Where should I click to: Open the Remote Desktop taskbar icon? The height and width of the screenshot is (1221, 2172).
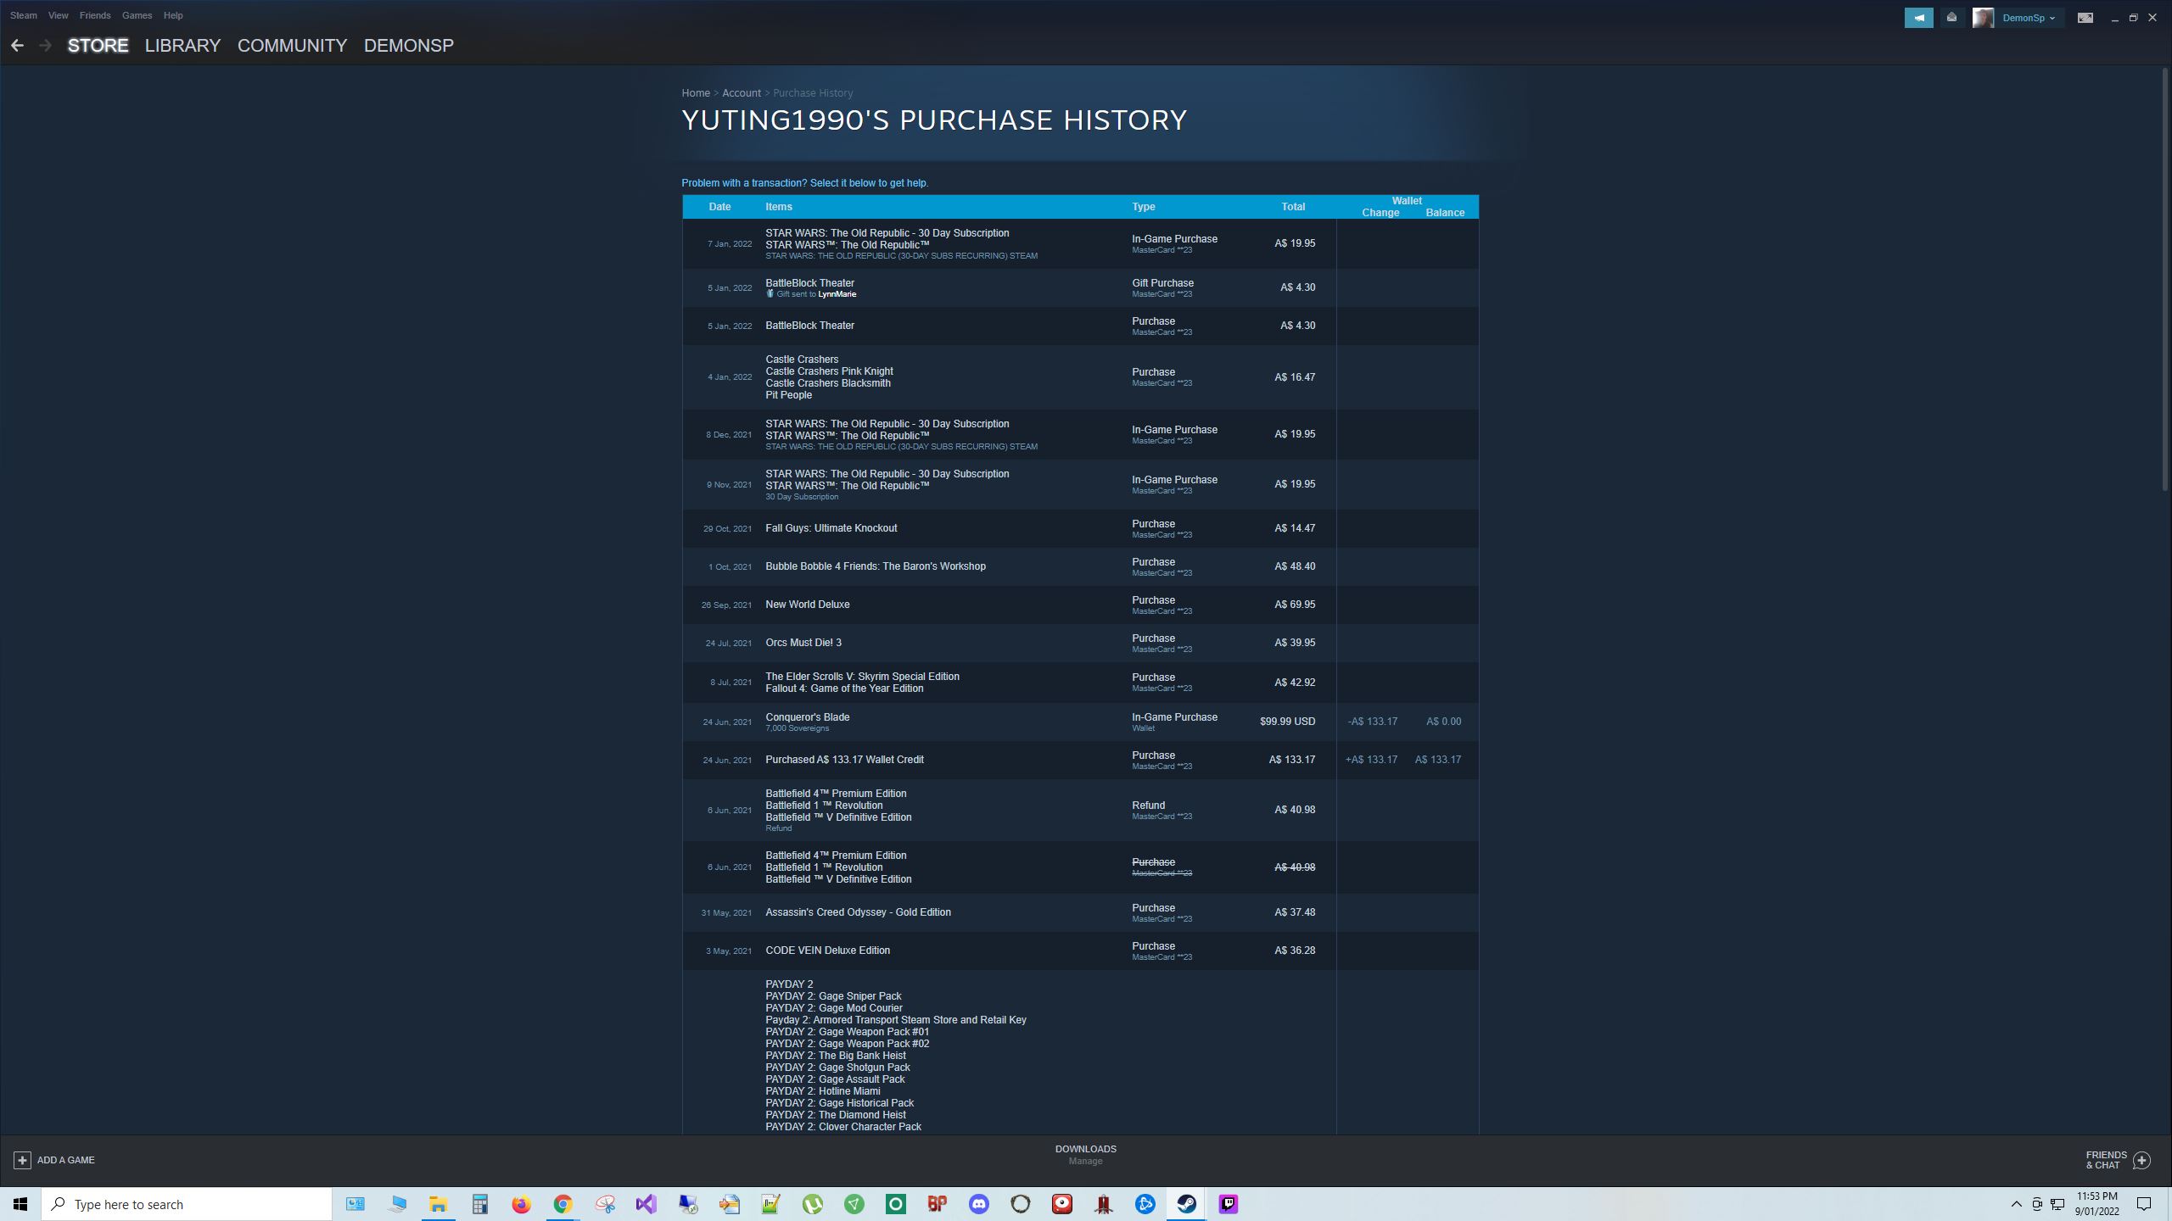[687, 1204]
